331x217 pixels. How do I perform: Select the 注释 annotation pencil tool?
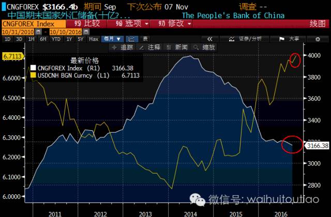(x=150, y=48)
